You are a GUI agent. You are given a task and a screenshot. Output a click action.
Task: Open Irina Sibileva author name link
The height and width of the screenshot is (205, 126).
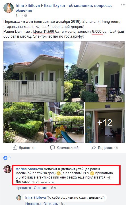pyautogui.click(x=28, y=5)
